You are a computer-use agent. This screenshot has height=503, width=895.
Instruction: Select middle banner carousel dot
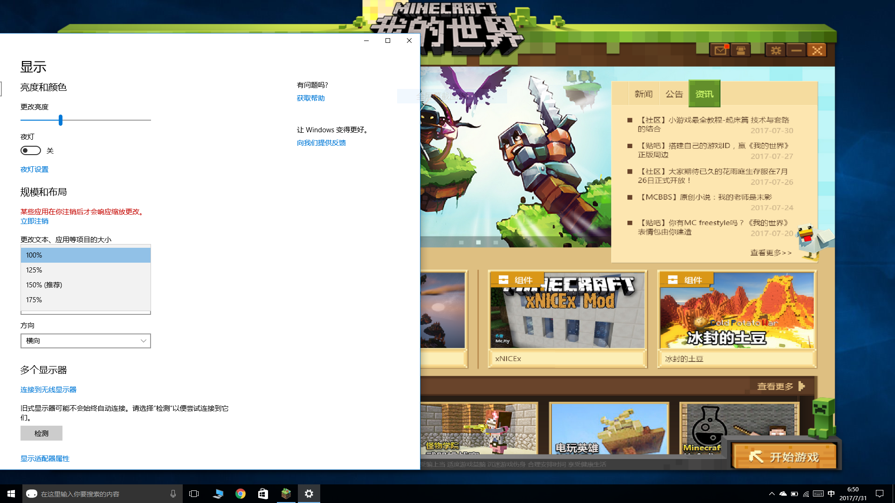(478, 242)
